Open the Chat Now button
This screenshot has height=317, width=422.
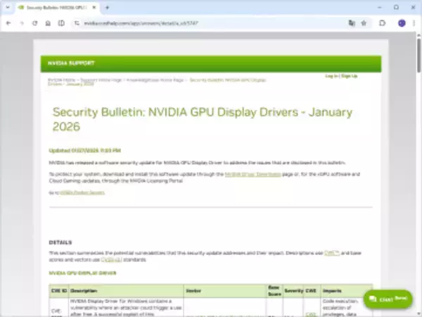(x=388, y=299)
